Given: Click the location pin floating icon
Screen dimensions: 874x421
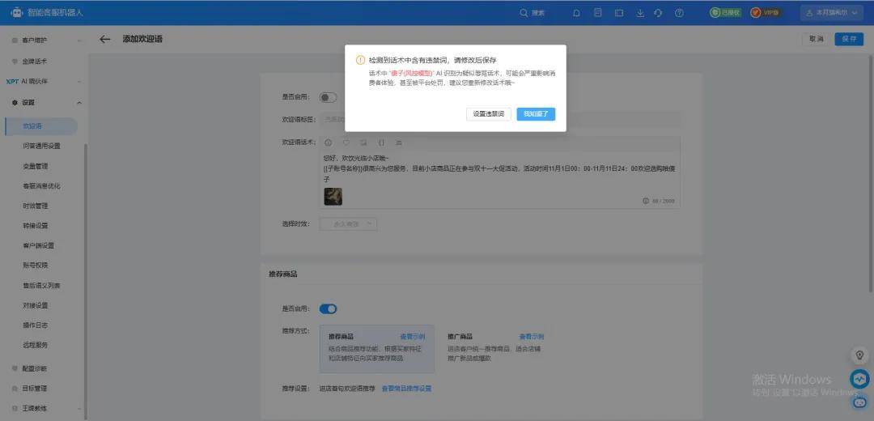Looking at the screenshot, I should point(859,355).
